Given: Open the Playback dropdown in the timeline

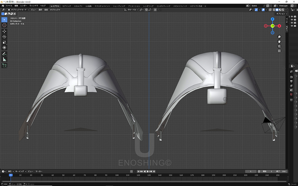Looking at the screenshot, I should tap(11, 171).
